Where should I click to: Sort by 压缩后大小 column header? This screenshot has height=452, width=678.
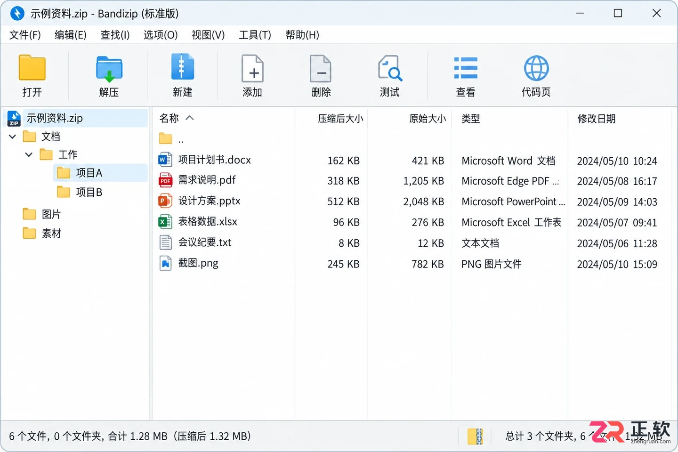click(340, 119)
